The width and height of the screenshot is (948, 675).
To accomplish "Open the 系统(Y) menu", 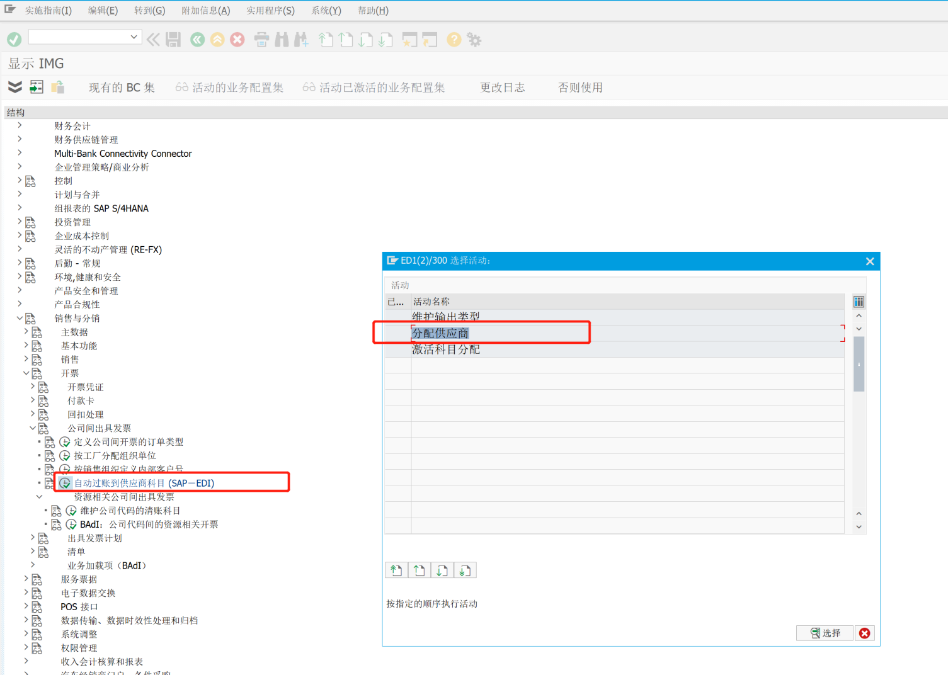I will (x=326, y=10).
